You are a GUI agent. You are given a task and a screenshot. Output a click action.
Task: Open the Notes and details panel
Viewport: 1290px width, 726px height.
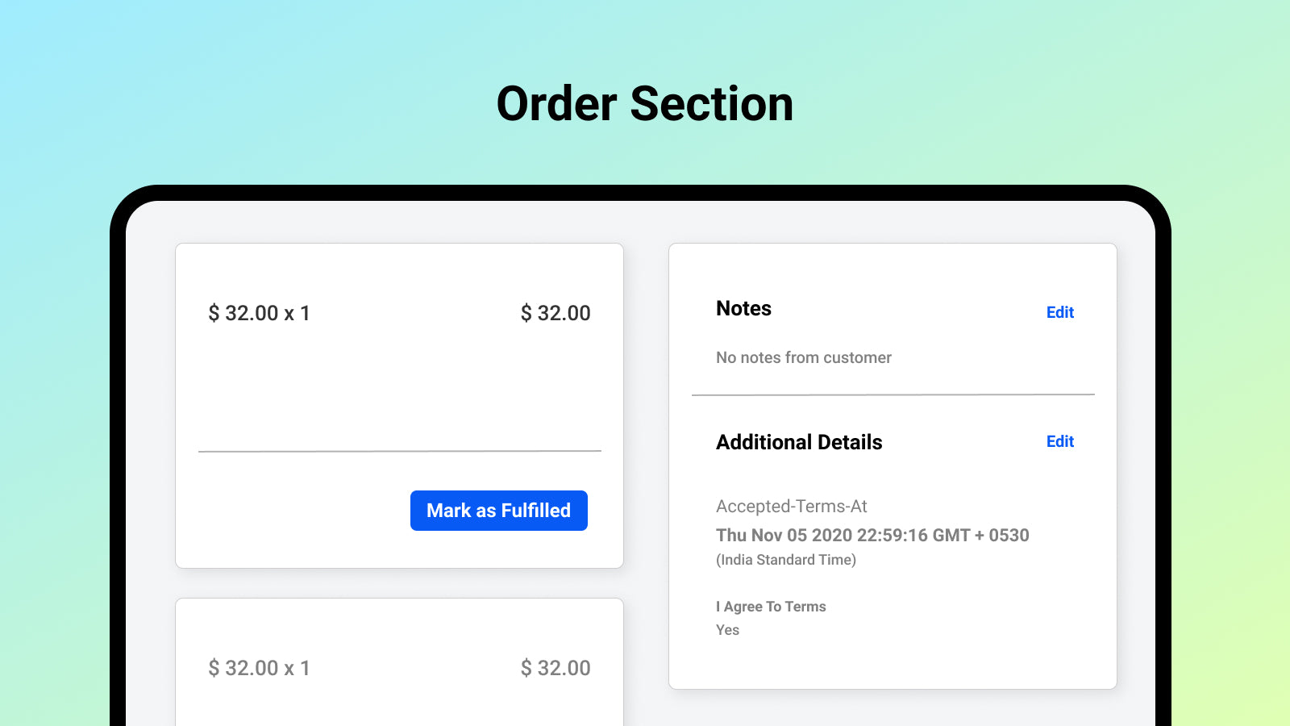coord(892,466)
